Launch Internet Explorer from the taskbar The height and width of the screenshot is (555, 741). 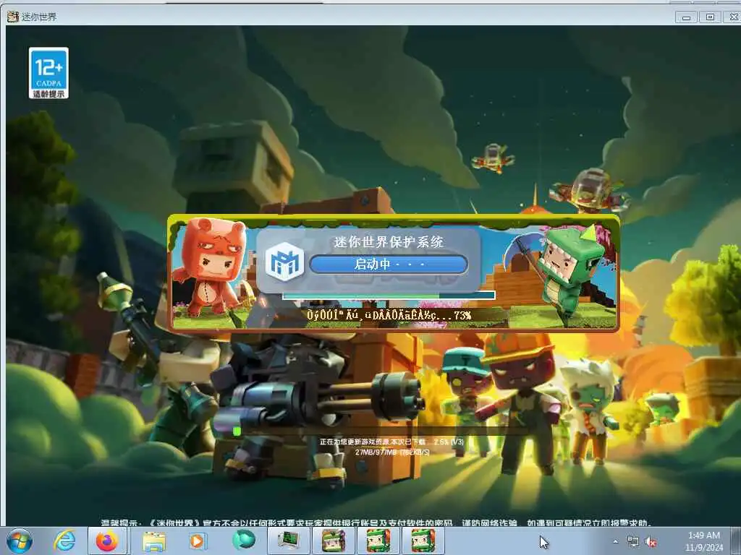click(x=64, y=541)
